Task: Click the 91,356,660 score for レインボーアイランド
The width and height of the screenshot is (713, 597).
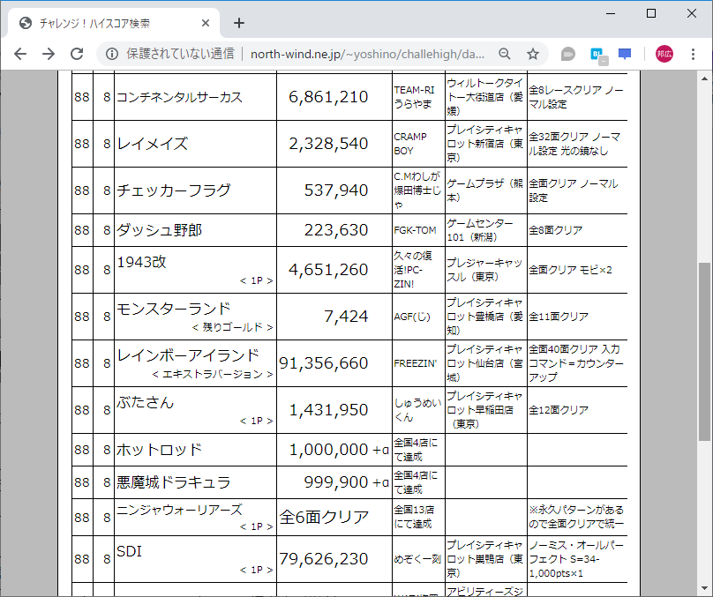Action: click(x=335, y=362)
